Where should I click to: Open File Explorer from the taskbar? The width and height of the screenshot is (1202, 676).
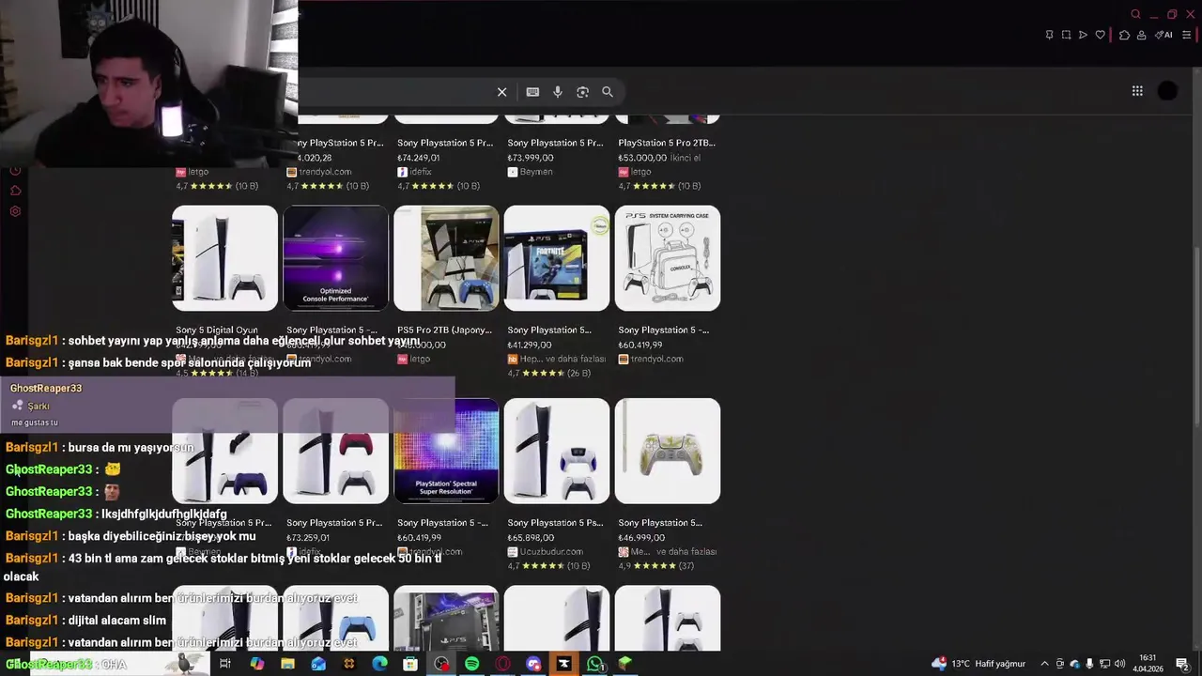click(287, 664)
